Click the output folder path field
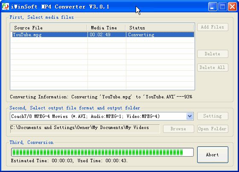Viewport: 239px width, 172px height. coord(85,129)
